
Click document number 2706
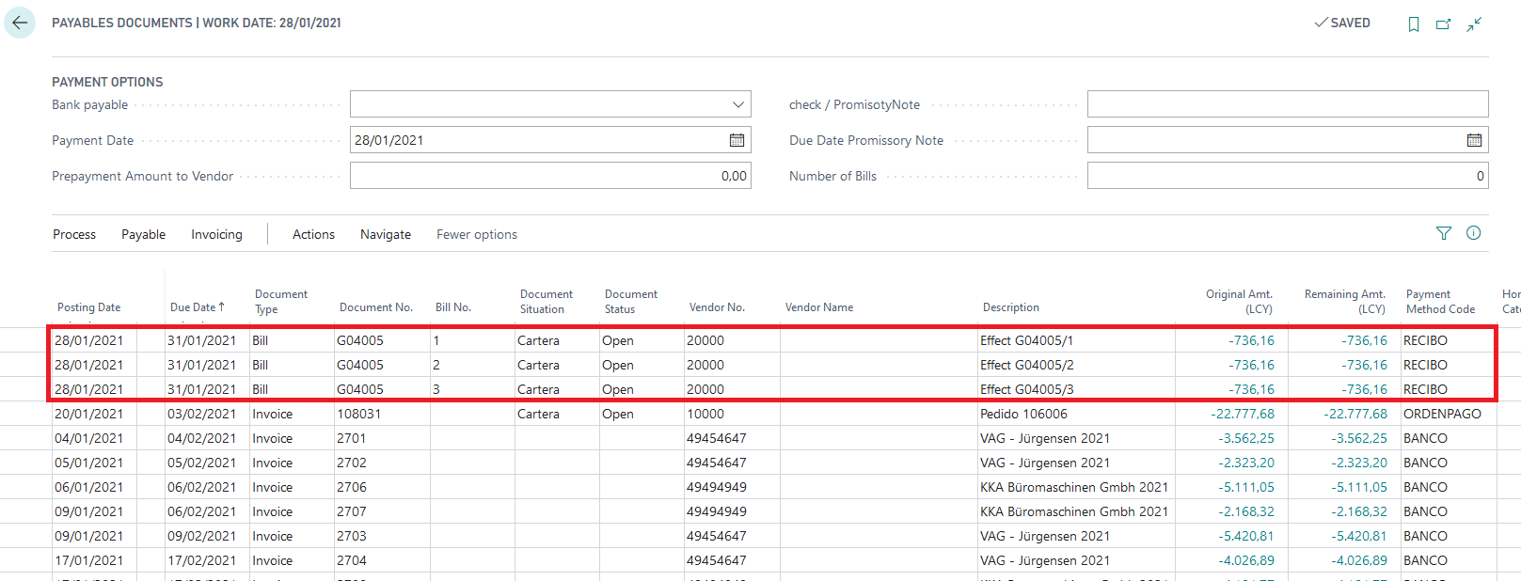point(352,487)
